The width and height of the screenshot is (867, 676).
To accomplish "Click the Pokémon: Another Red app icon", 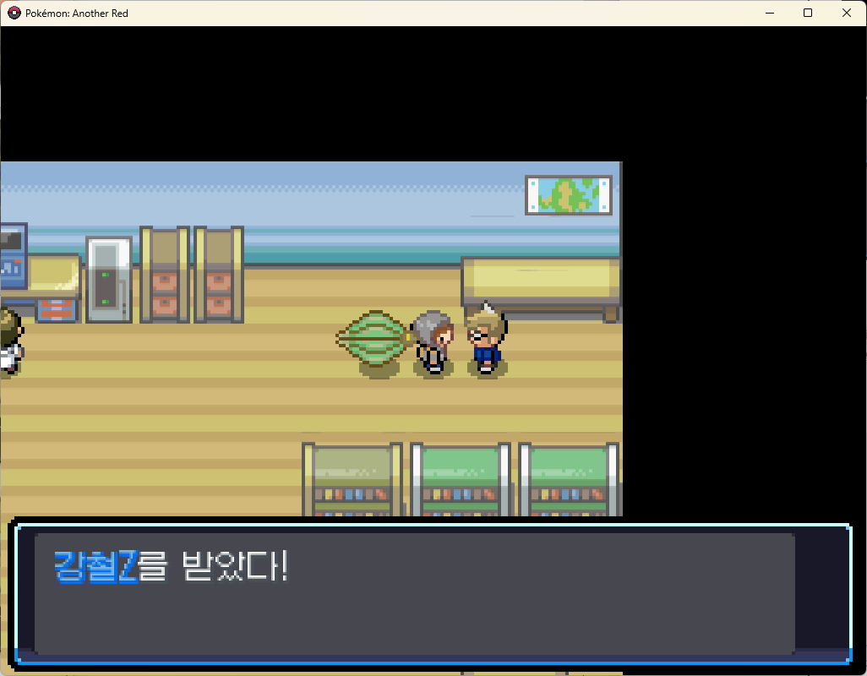I will 14,13.
